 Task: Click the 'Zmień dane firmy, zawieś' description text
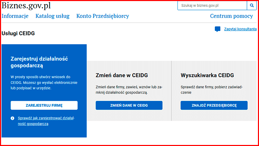[x=128, y=90]
